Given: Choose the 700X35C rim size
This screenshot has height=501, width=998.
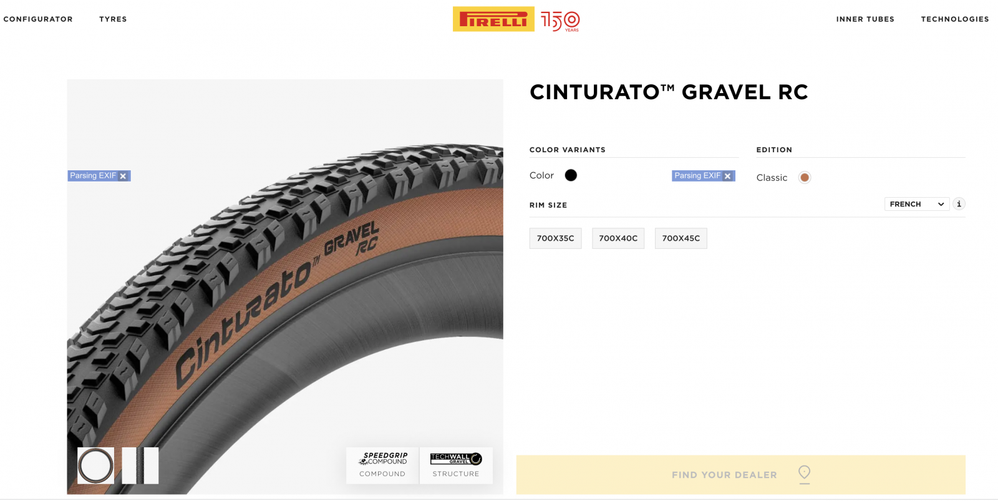Looking at the screenshot, I should [x=555, y=238].
